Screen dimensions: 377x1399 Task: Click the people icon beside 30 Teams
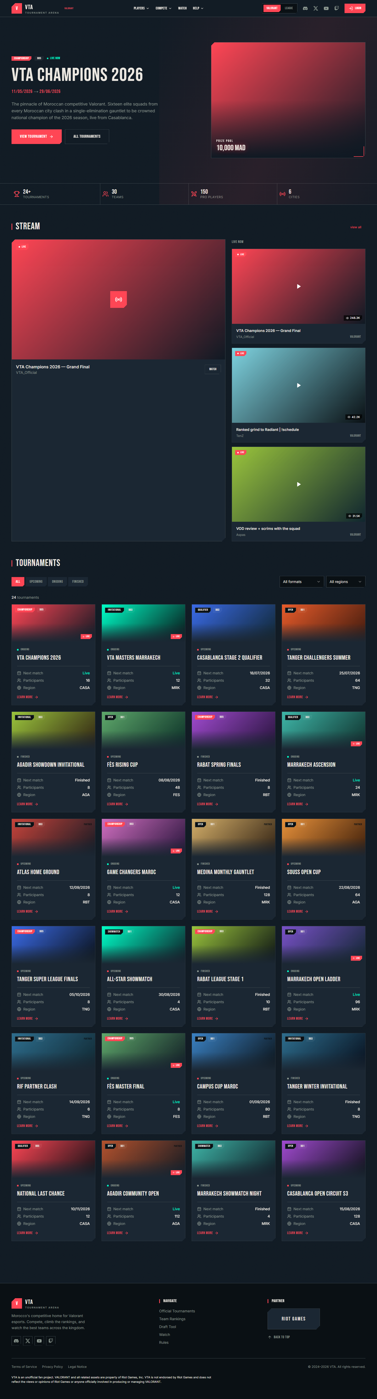point(106,194)
